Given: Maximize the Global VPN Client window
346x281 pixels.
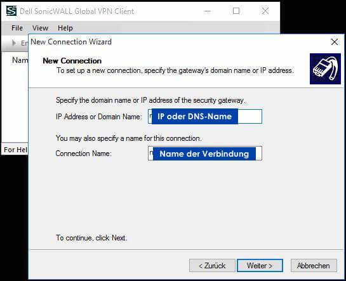Looking at the screenshot, I should click(x=236, y=11).
